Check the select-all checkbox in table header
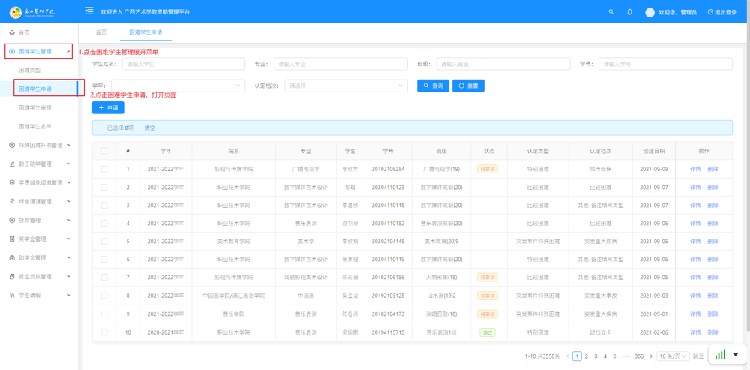 104,151
